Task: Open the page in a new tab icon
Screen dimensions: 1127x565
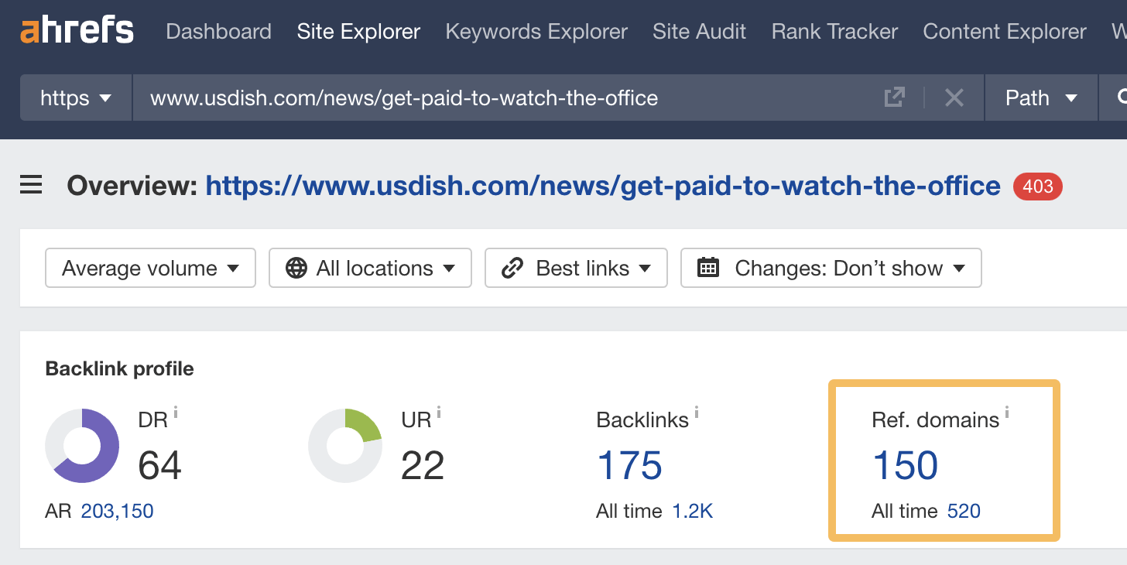Action: (x=894, y=98)
